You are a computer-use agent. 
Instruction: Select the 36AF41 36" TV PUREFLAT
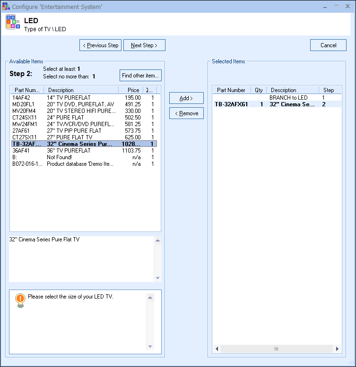[84, 151]
